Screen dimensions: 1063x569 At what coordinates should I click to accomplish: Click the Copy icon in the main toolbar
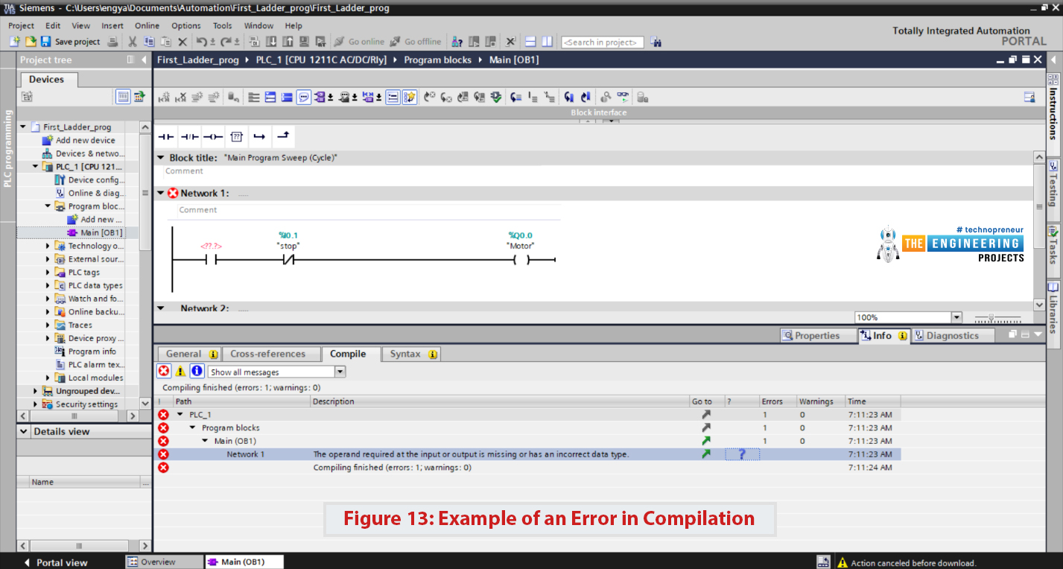[x=149, y=42]
